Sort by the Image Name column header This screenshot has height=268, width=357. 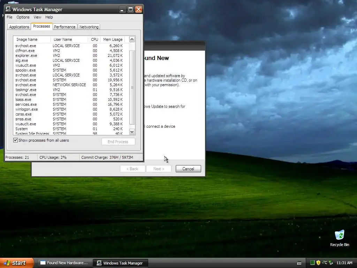[x=32, y=39]
